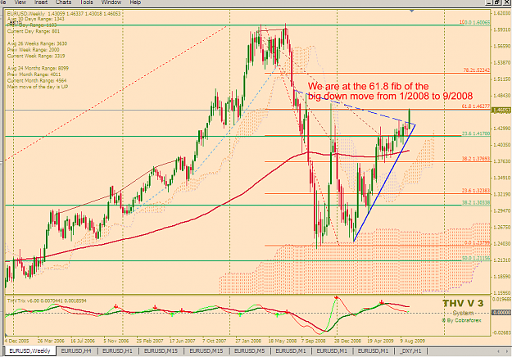Switch to the _DXY,H1 chart tab

click(412, 350)
